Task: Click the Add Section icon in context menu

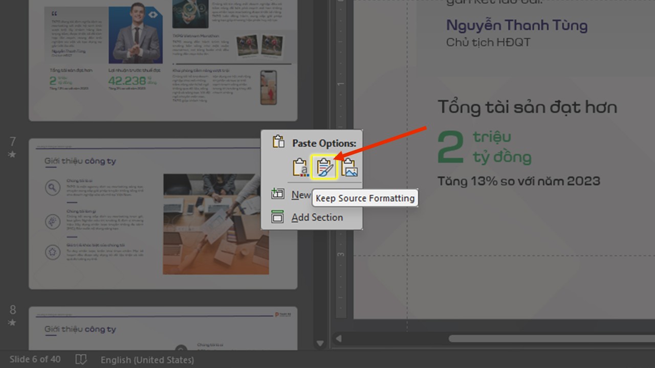Action: pos(277,217)
